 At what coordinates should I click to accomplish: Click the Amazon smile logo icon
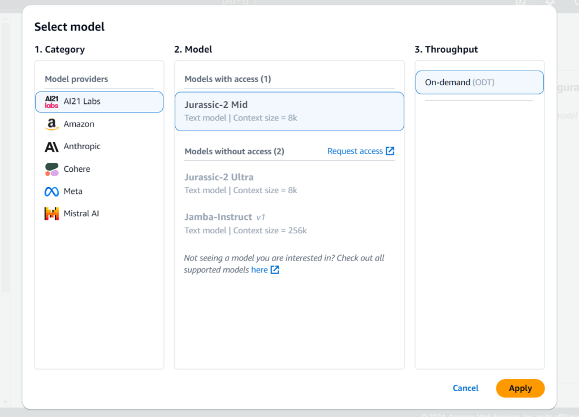click(51, 124)
